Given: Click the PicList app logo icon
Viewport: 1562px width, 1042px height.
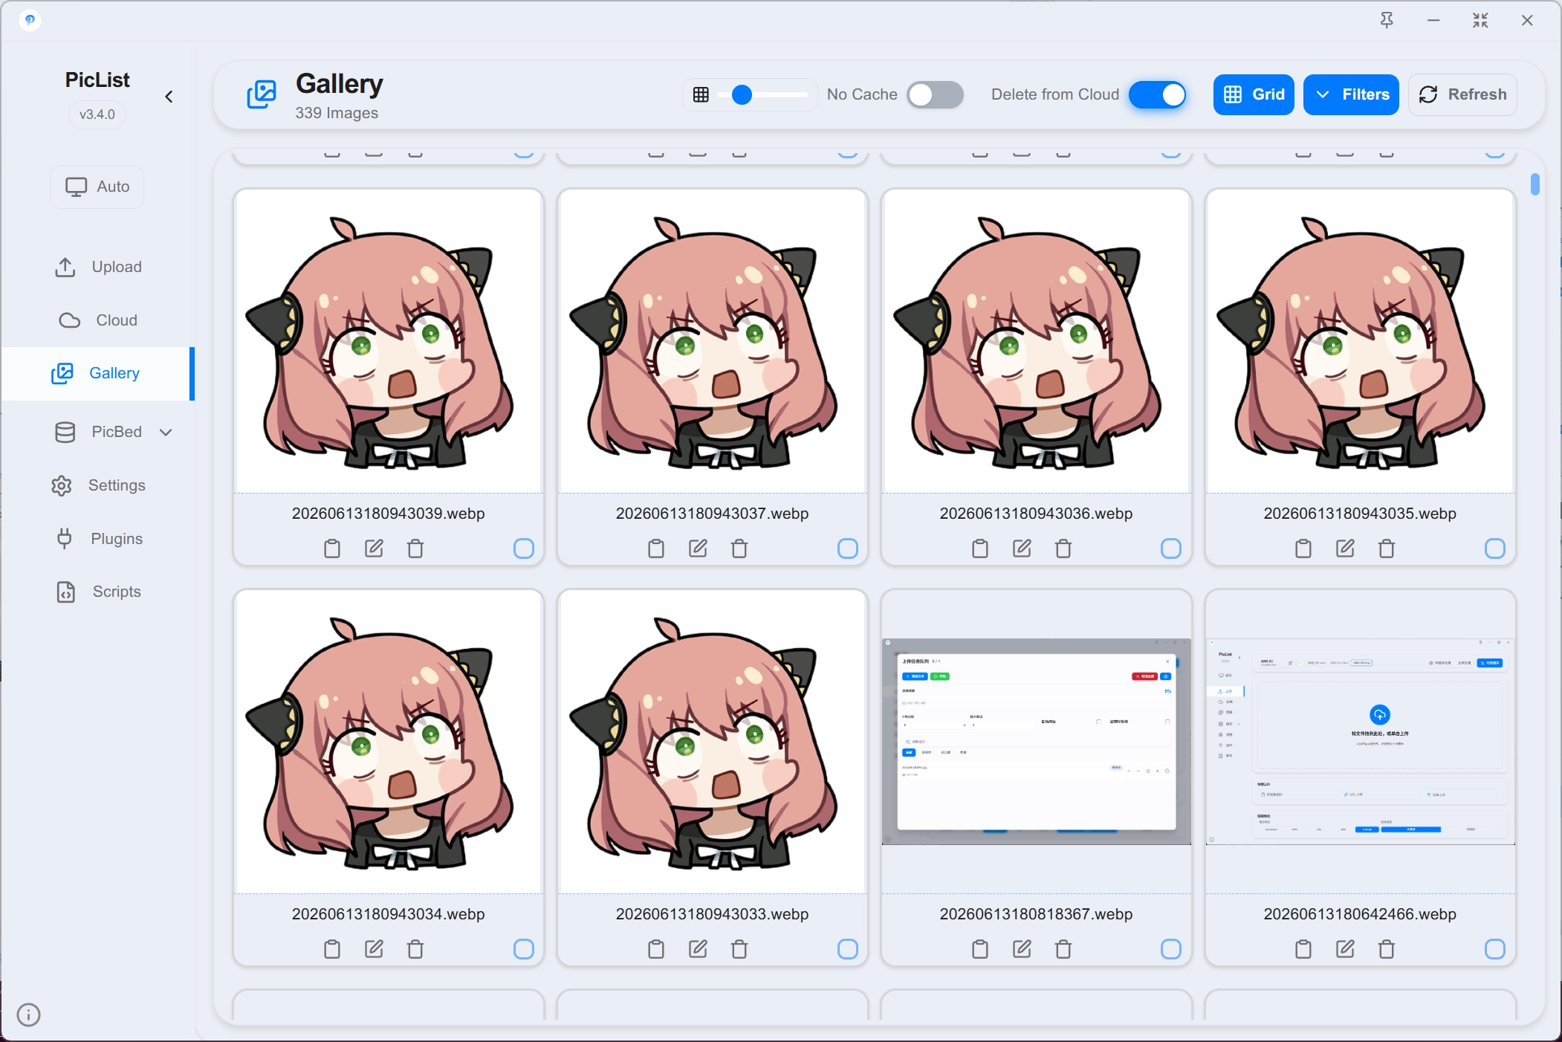Looking at the screenshot, I should (x=30, y=20).
